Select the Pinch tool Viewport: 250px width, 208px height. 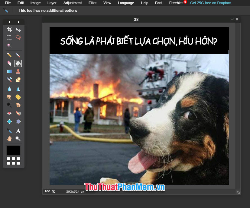pos(18,121)
